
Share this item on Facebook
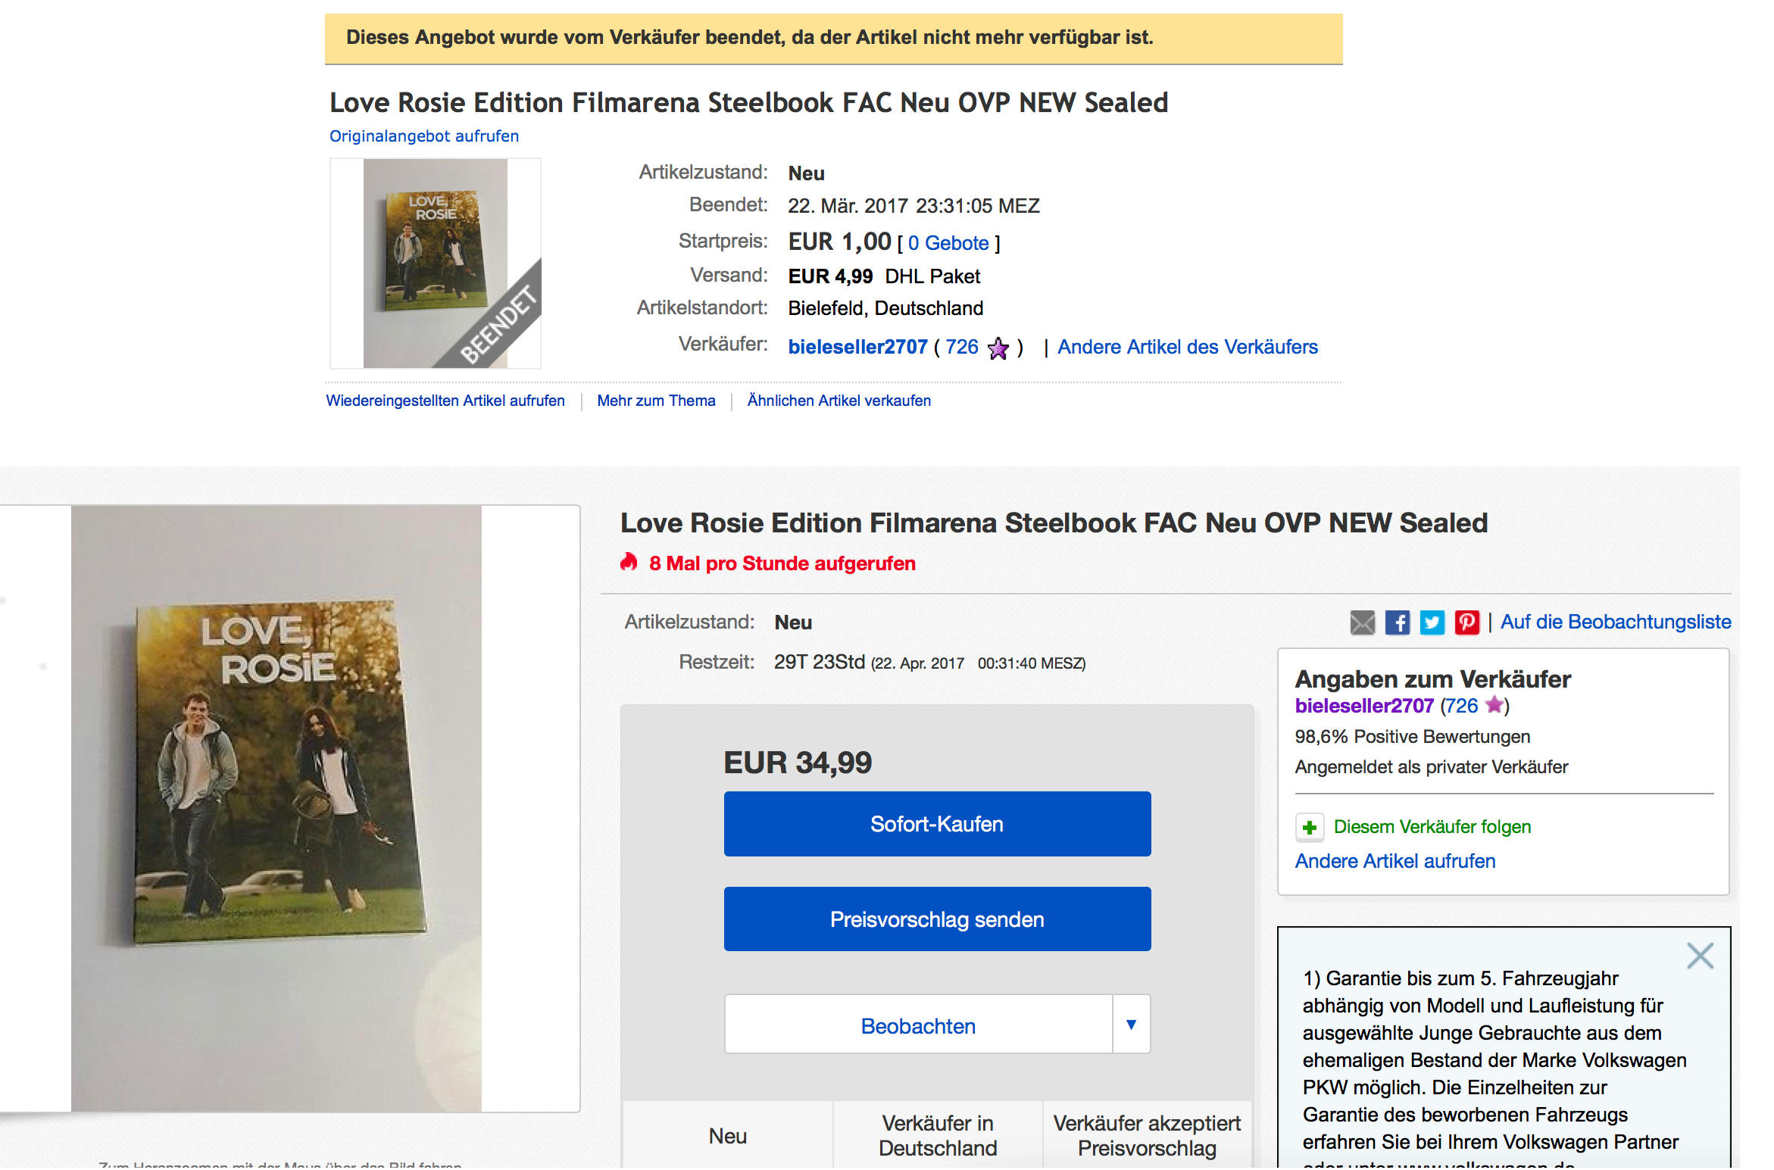click(x=1397, y=622)
